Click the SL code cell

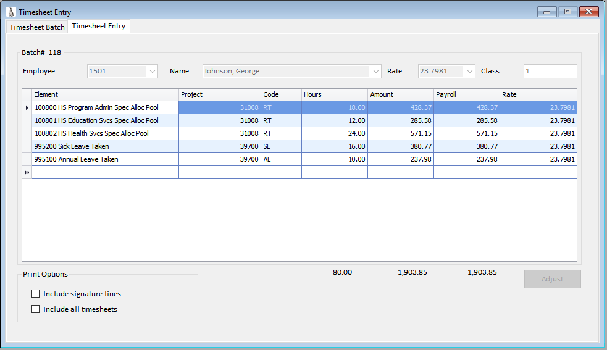point(281,146)
